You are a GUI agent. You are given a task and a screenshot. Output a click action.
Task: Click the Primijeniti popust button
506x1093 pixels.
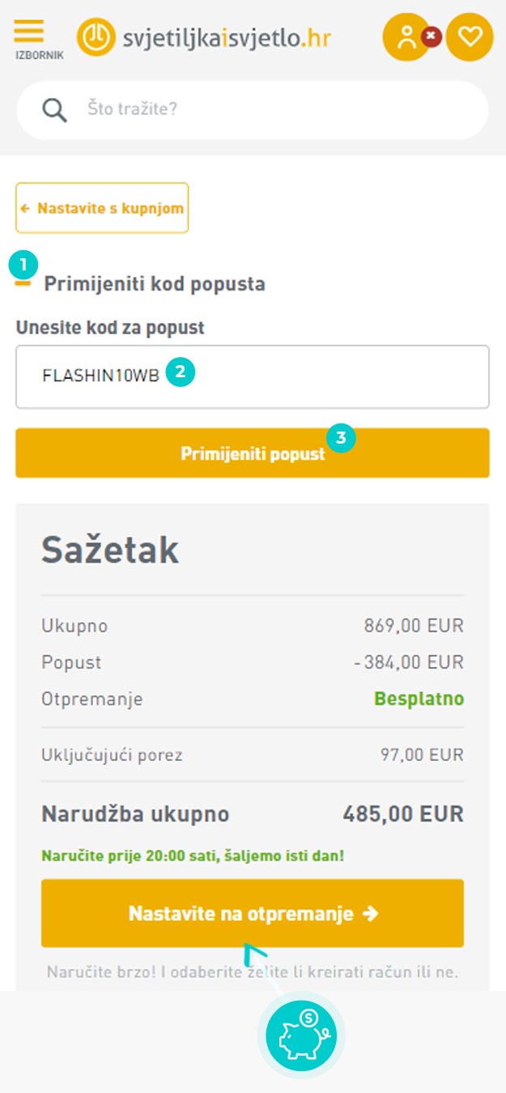[x=253, y=453]
